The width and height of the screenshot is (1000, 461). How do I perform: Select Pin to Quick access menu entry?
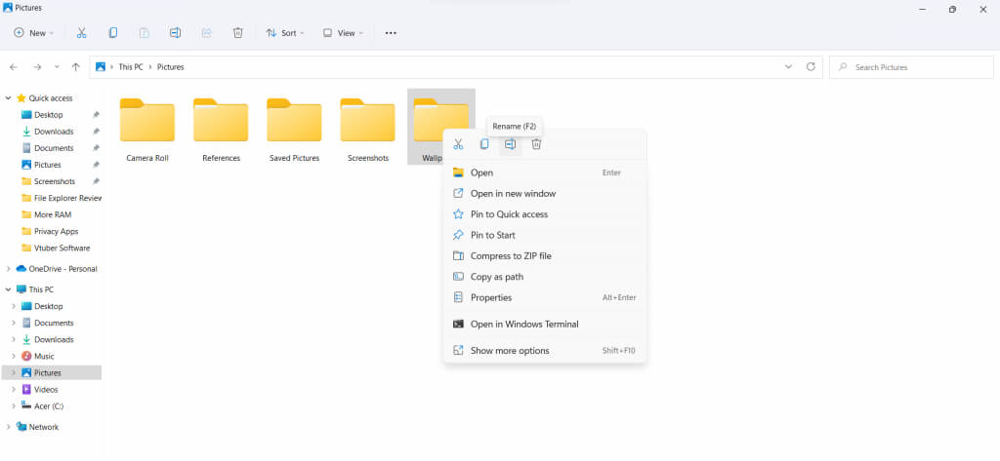[x=509, y=214]
